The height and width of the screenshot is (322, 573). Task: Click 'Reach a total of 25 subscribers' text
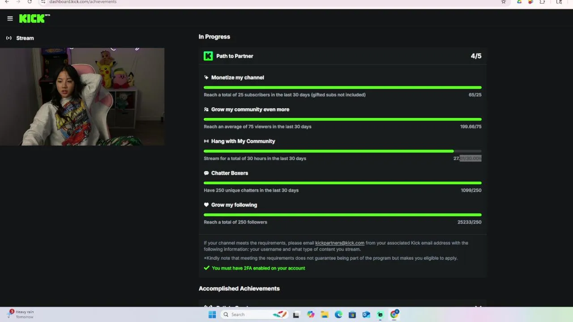coord(285,95)
